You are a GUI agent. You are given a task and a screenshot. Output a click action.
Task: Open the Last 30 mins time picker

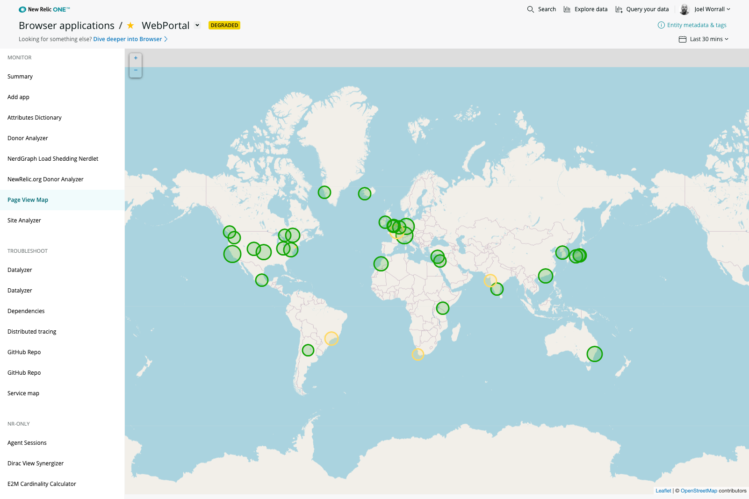[709, 39]
